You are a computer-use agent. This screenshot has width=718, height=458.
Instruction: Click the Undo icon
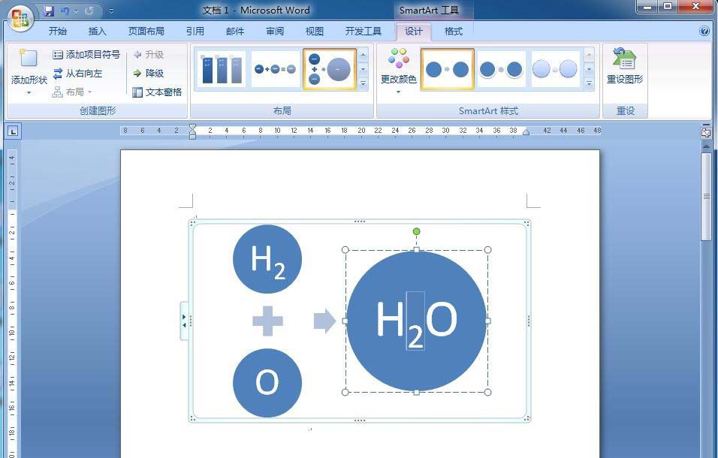point(65,11)
